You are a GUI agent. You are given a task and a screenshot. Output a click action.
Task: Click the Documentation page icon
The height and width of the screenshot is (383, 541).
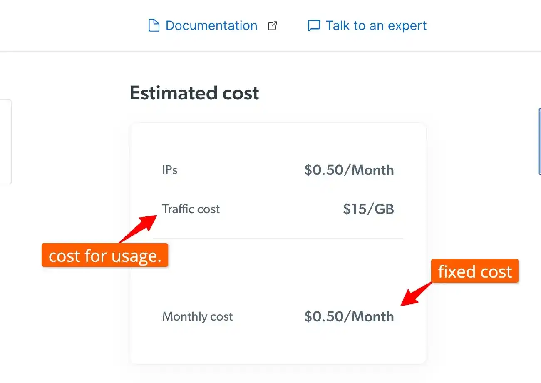coord(154,26)
